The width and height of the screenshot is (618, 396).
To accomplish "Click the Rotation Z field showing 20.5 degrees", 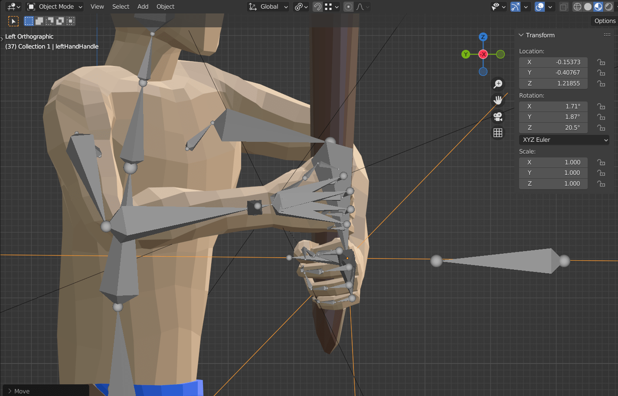I will pos(553,127).
